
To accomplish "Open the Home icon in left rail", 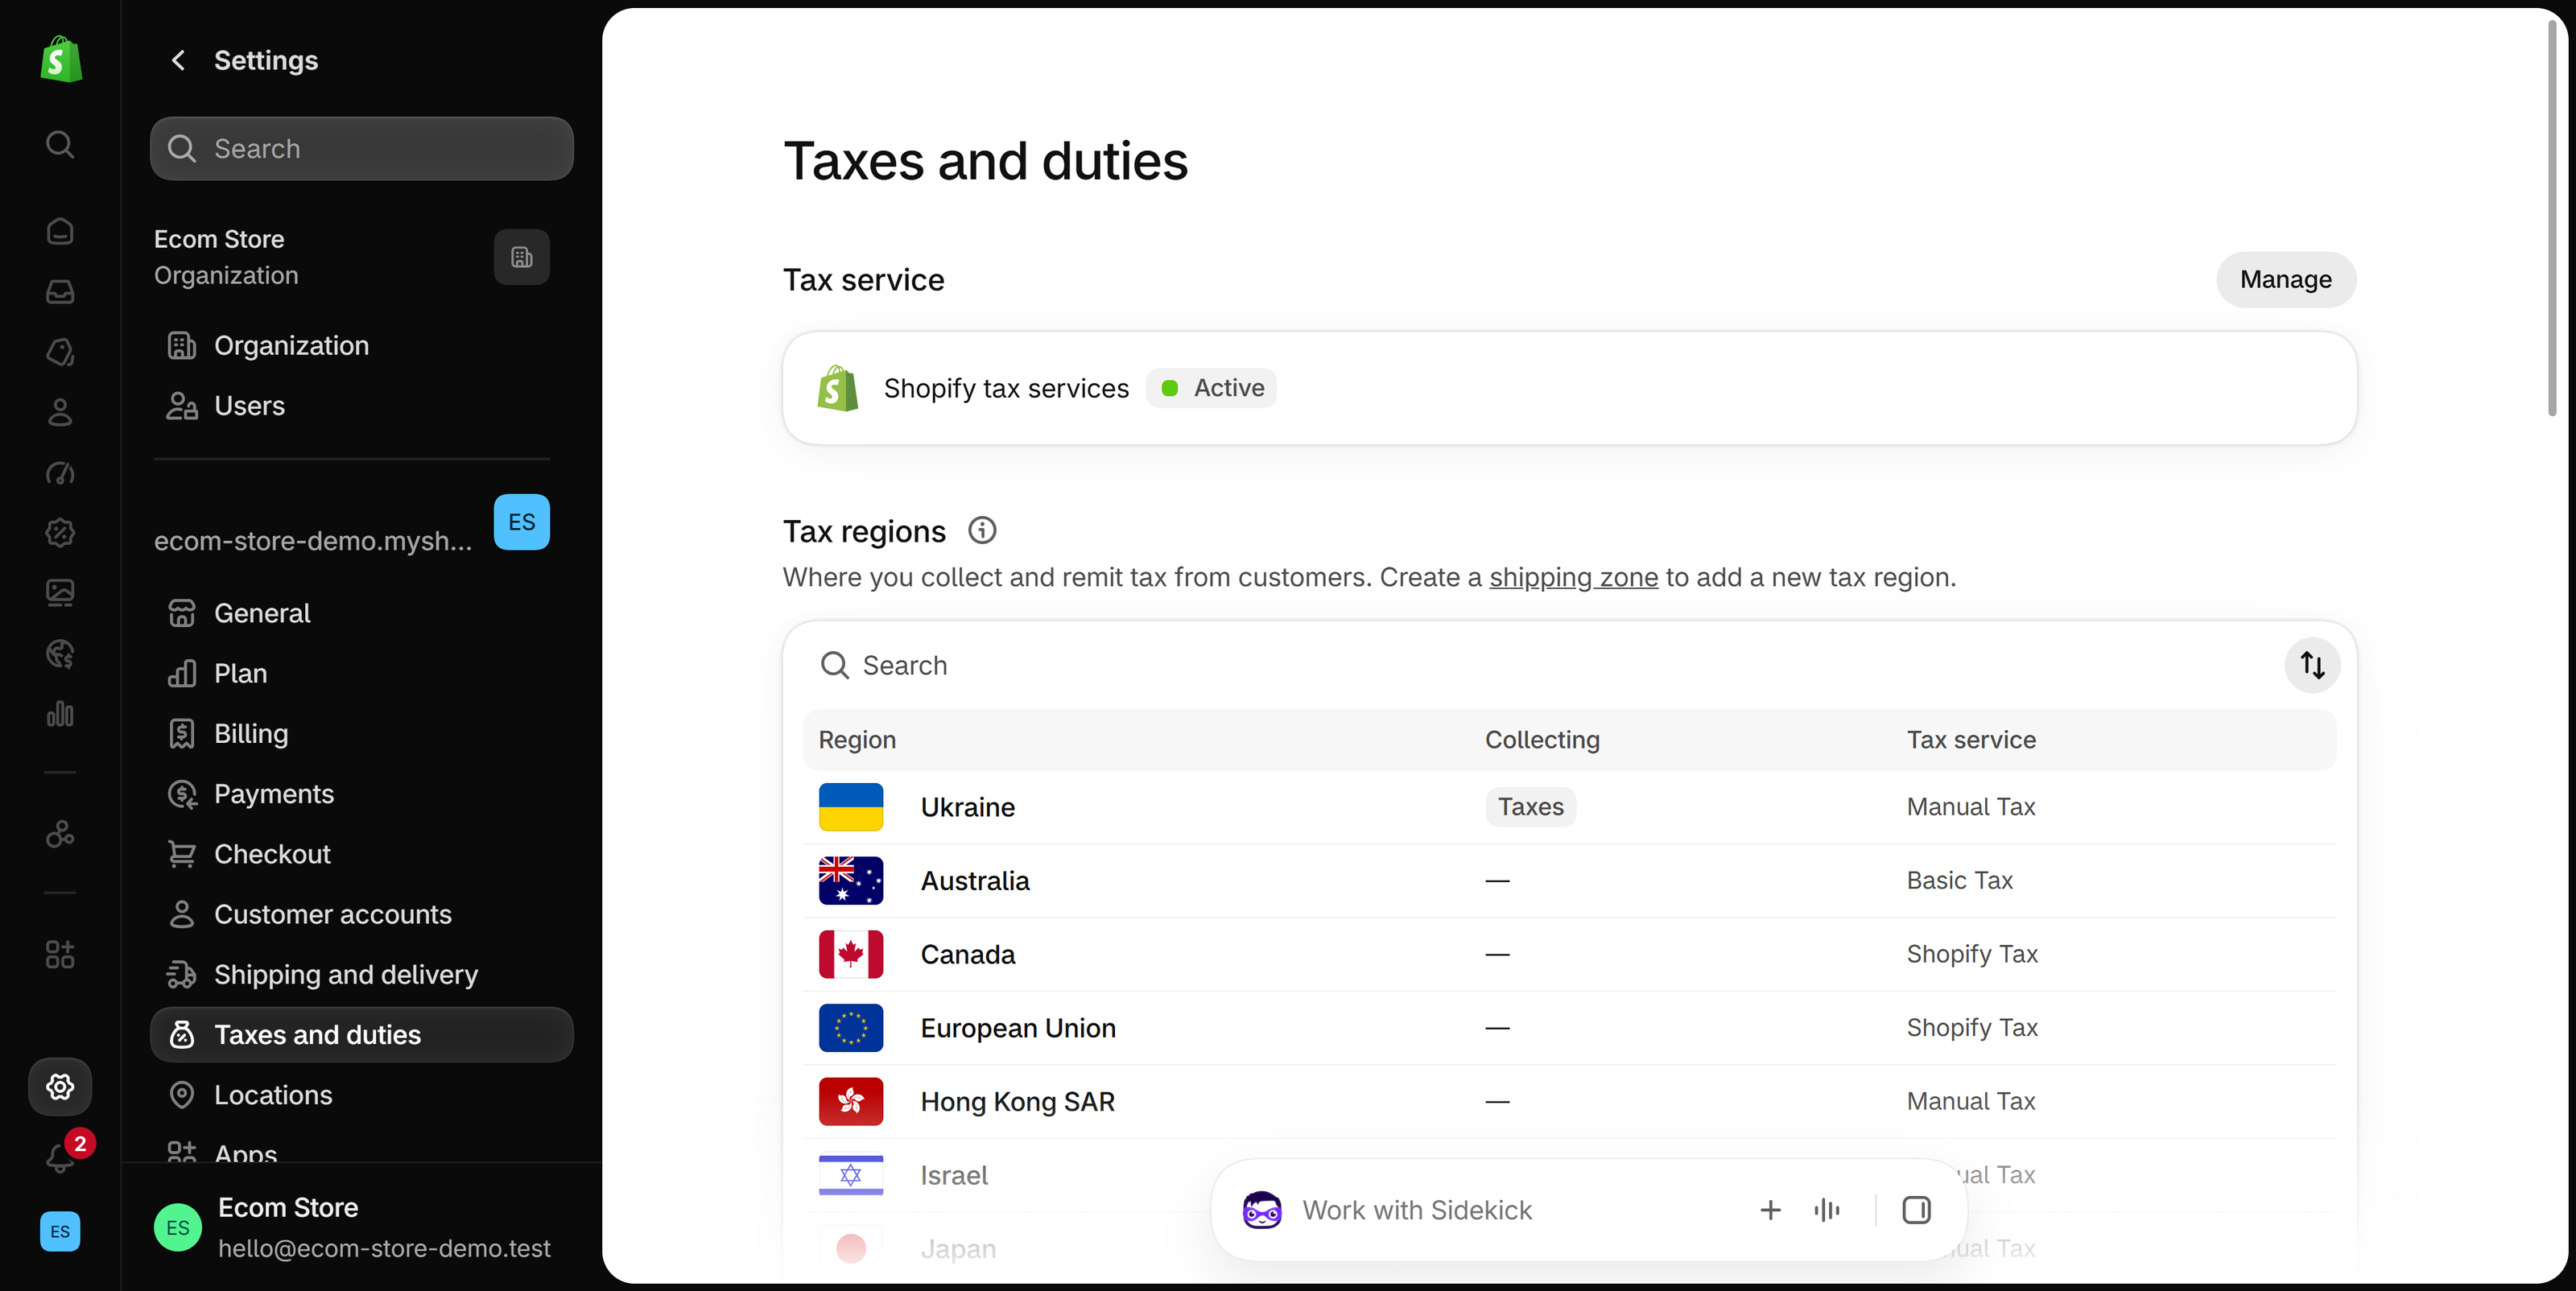I will (60, 231).
